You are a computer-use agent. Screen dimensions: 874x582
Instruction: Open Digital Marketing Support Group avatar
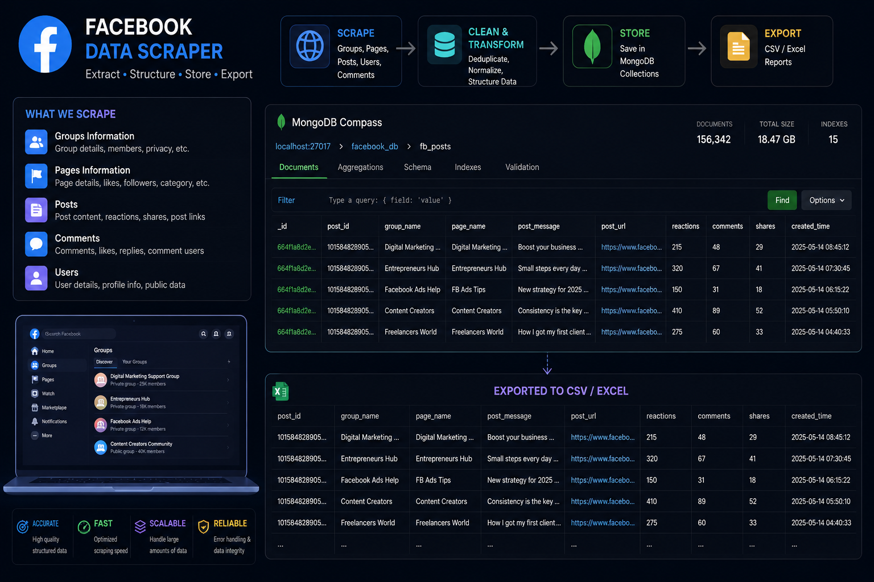click(x=101, y=380)
